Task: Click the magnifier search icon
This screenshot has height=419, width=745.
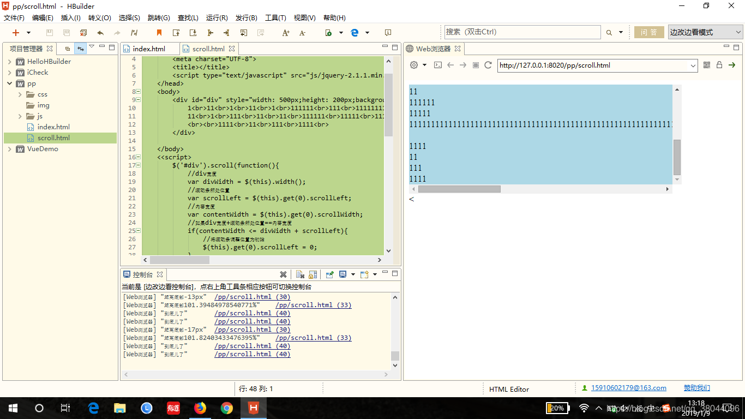Action: point(609,33)
